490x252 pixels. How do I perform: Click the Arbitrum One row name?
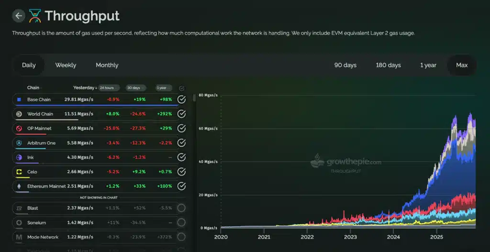(x=41, y=143)
